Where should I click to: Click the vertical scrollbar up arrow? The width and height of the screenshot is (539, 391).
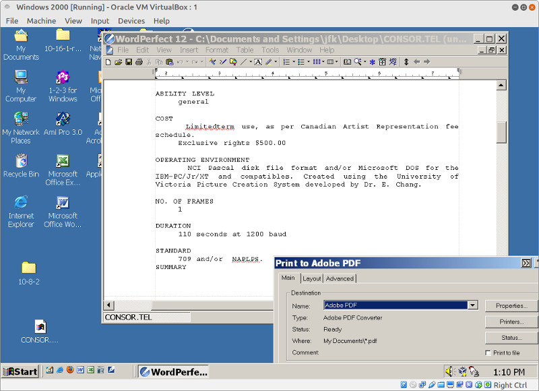[501, 86]
